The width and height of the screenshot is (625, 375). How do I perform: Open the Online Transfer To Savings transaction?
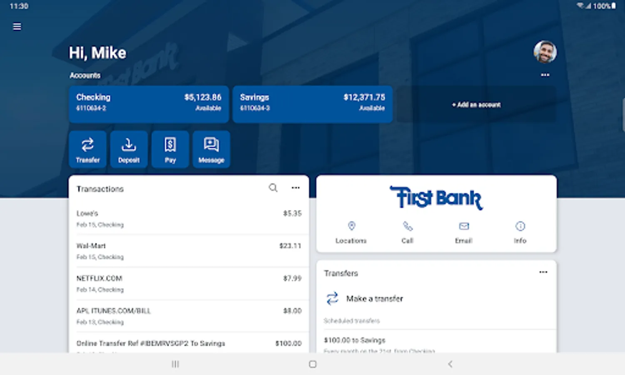tap(189, 343)
